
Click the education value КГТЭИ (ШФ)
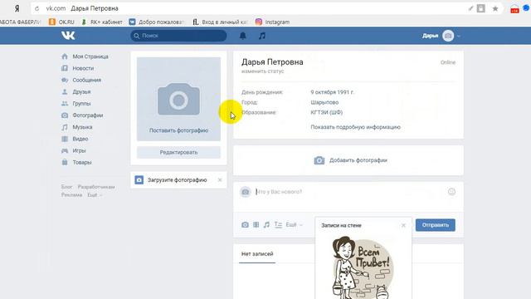click(326, 112)
